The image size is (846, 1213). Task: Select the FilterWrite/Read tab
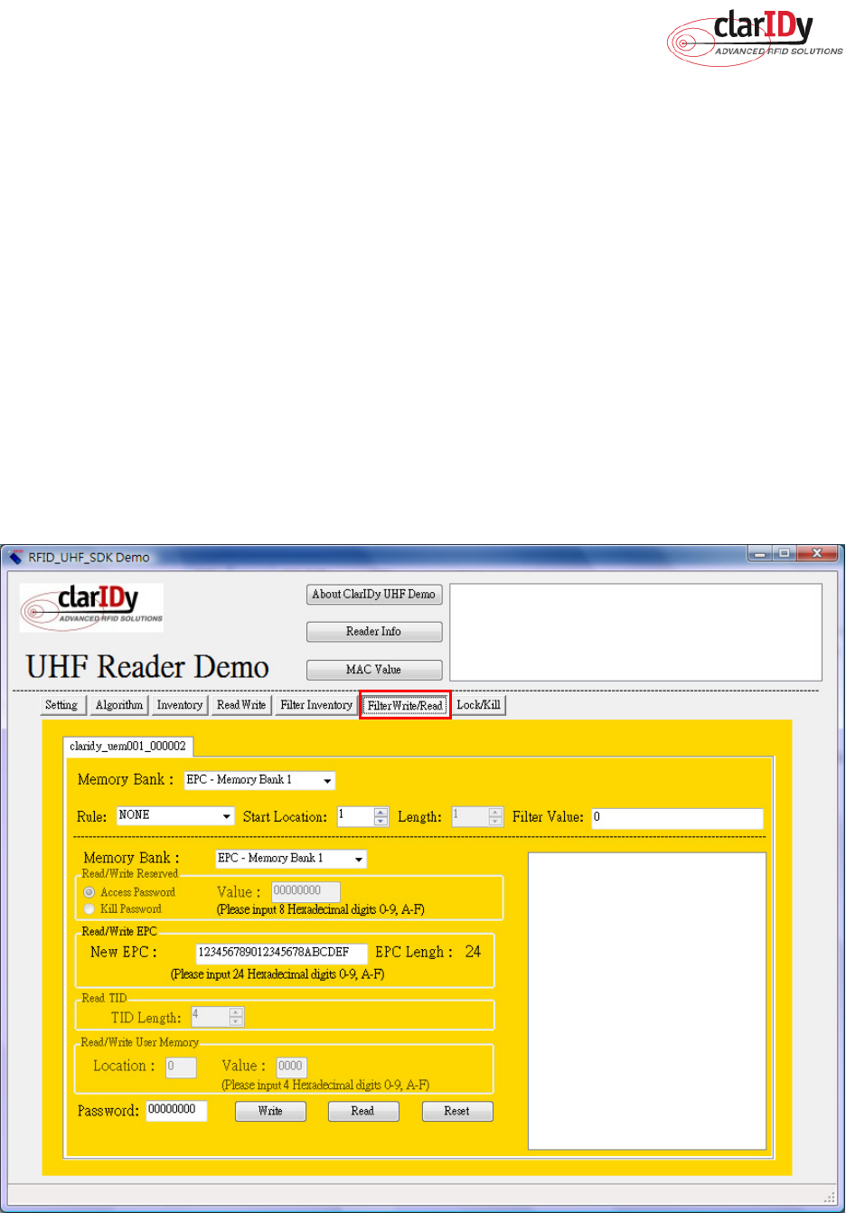pyautogui.click(x=405, y=706)
